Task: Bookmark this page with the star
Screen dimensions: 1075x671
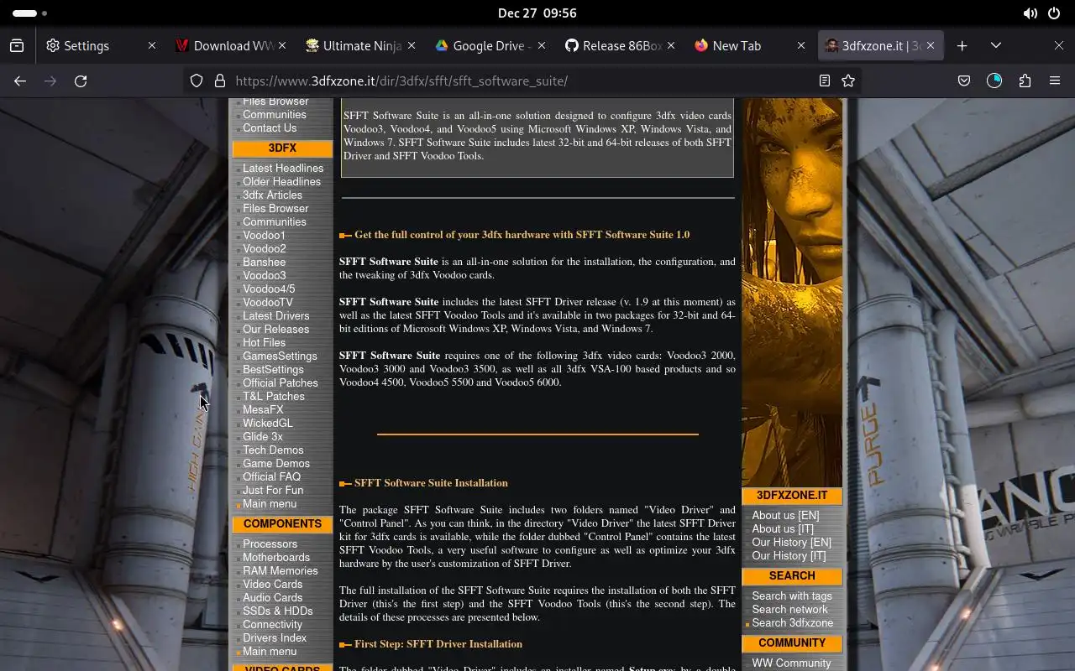Action: point(848,81)
